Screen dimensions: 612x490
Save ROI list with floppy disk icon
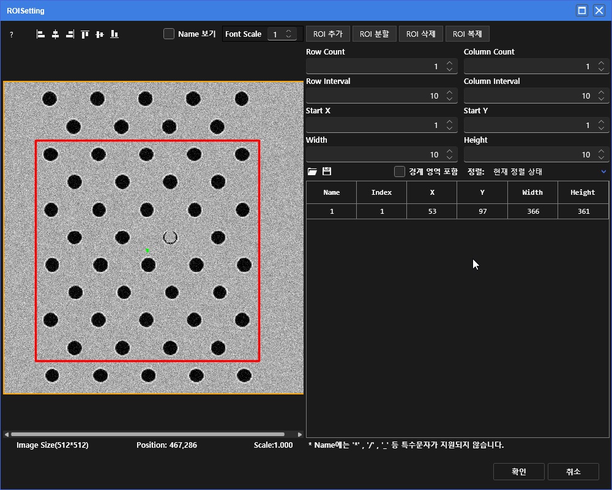(327, 171)
